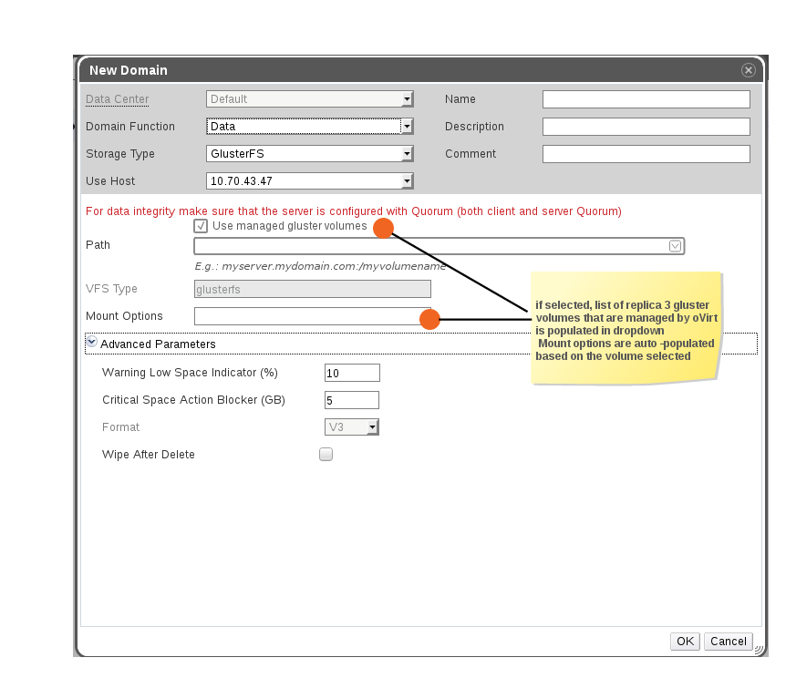
Task: Click orange marker beside managed gluster volumes
Action: 383,229
